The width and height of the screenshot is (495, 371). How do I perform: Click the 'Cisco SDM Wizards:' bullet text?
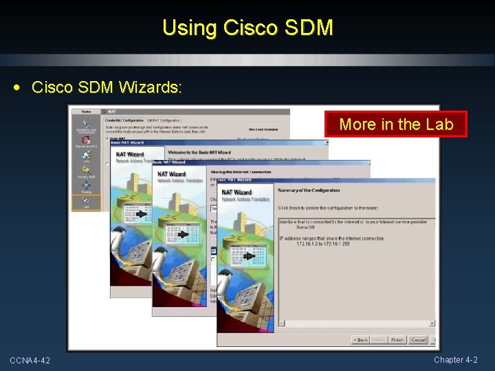click(x=107, y=87)
